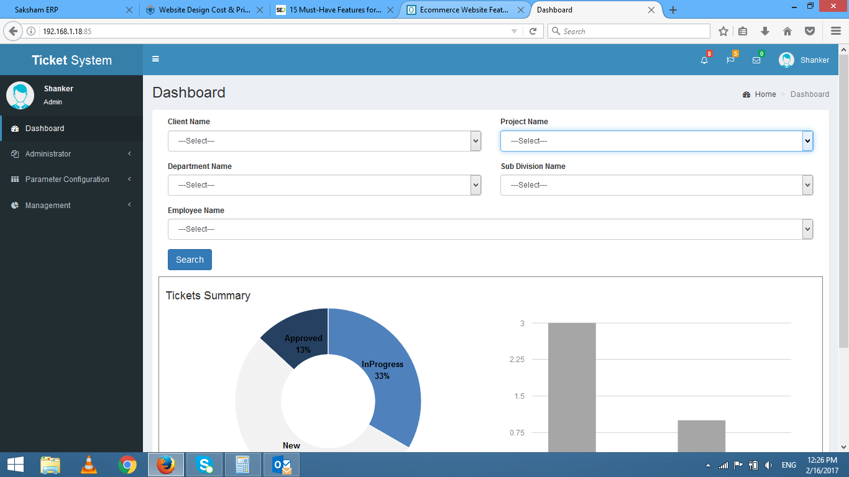Select Dashboard in the sidebar menu

[72, 129]
